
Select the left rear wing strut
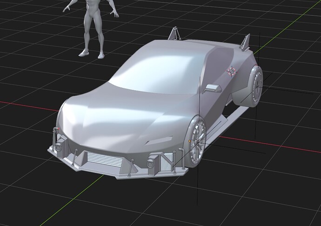174,33
